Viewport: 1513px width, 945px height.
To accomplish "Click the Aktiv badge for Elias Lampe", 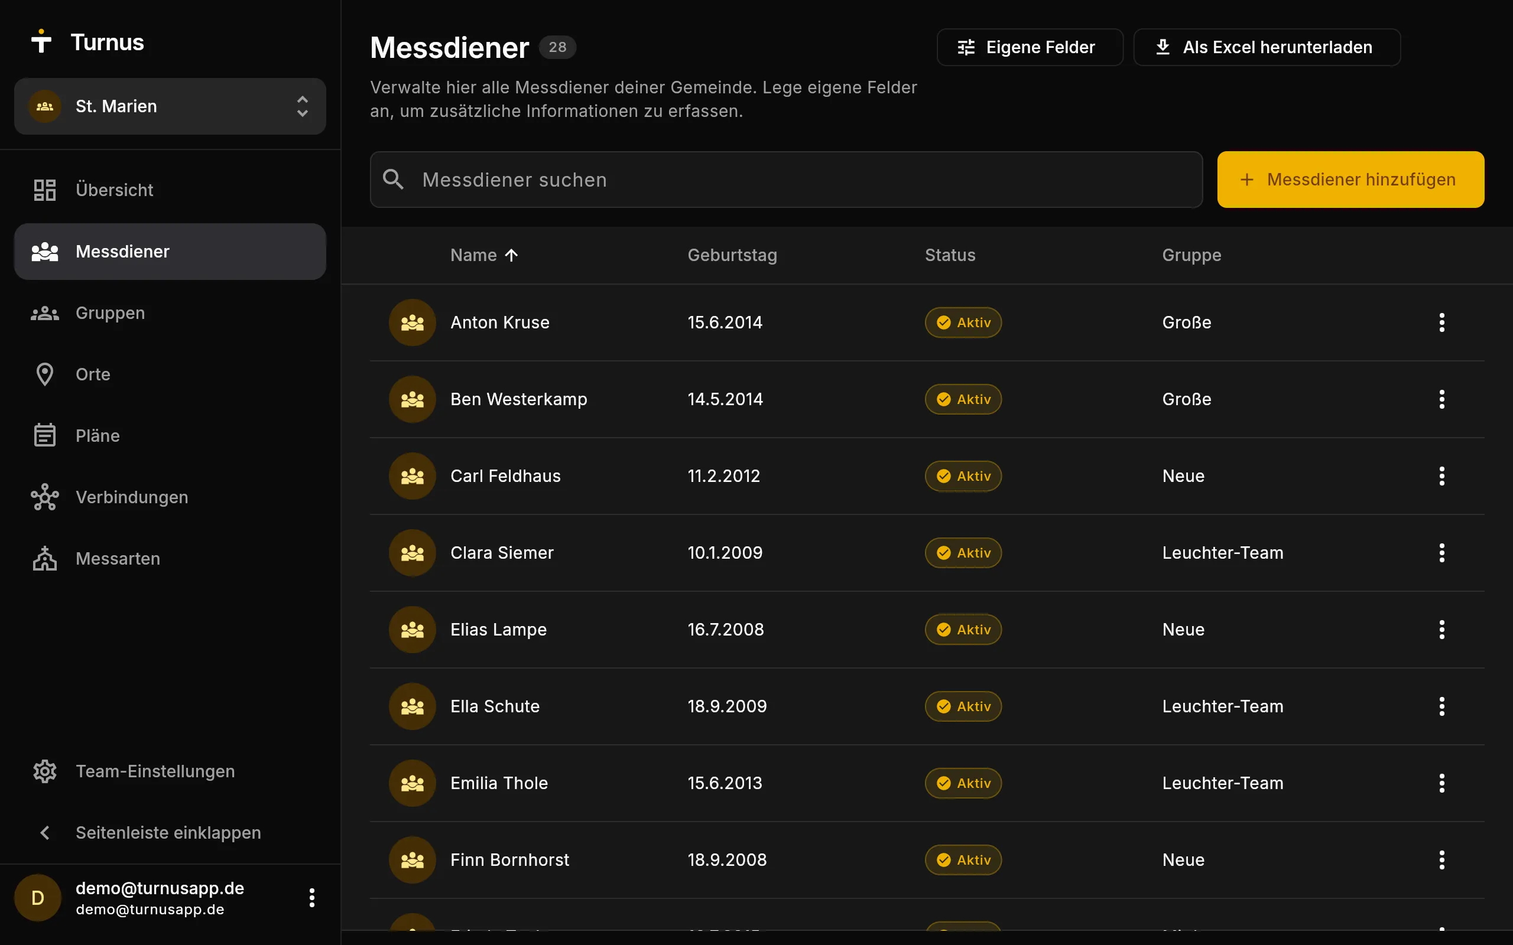I will pyautogui.click(x=963, y=630).
